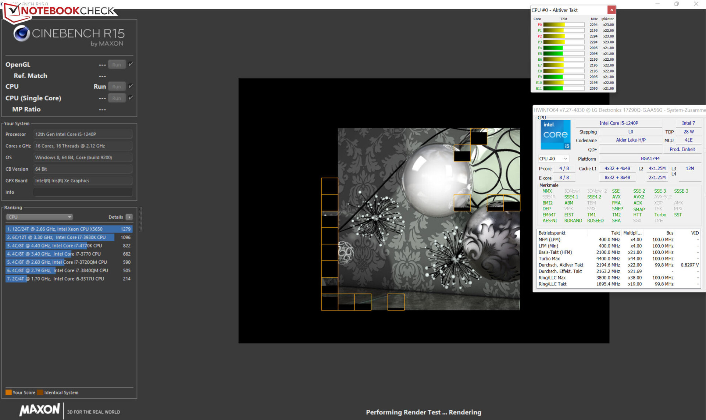Click the P0 core clock bar

(x=564, y=25)
